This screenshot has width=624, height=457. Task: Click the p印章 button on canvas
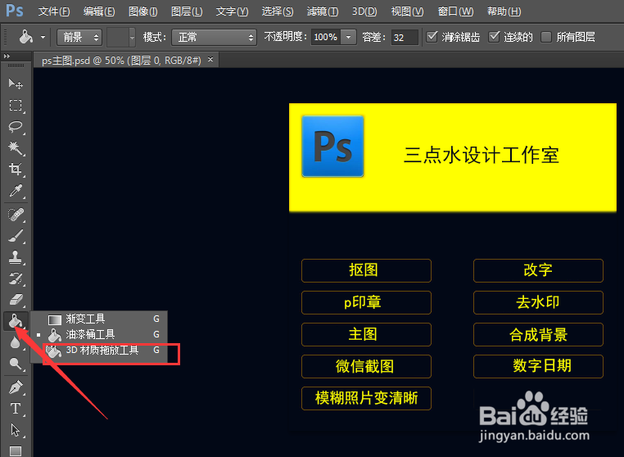click(366, 302)
